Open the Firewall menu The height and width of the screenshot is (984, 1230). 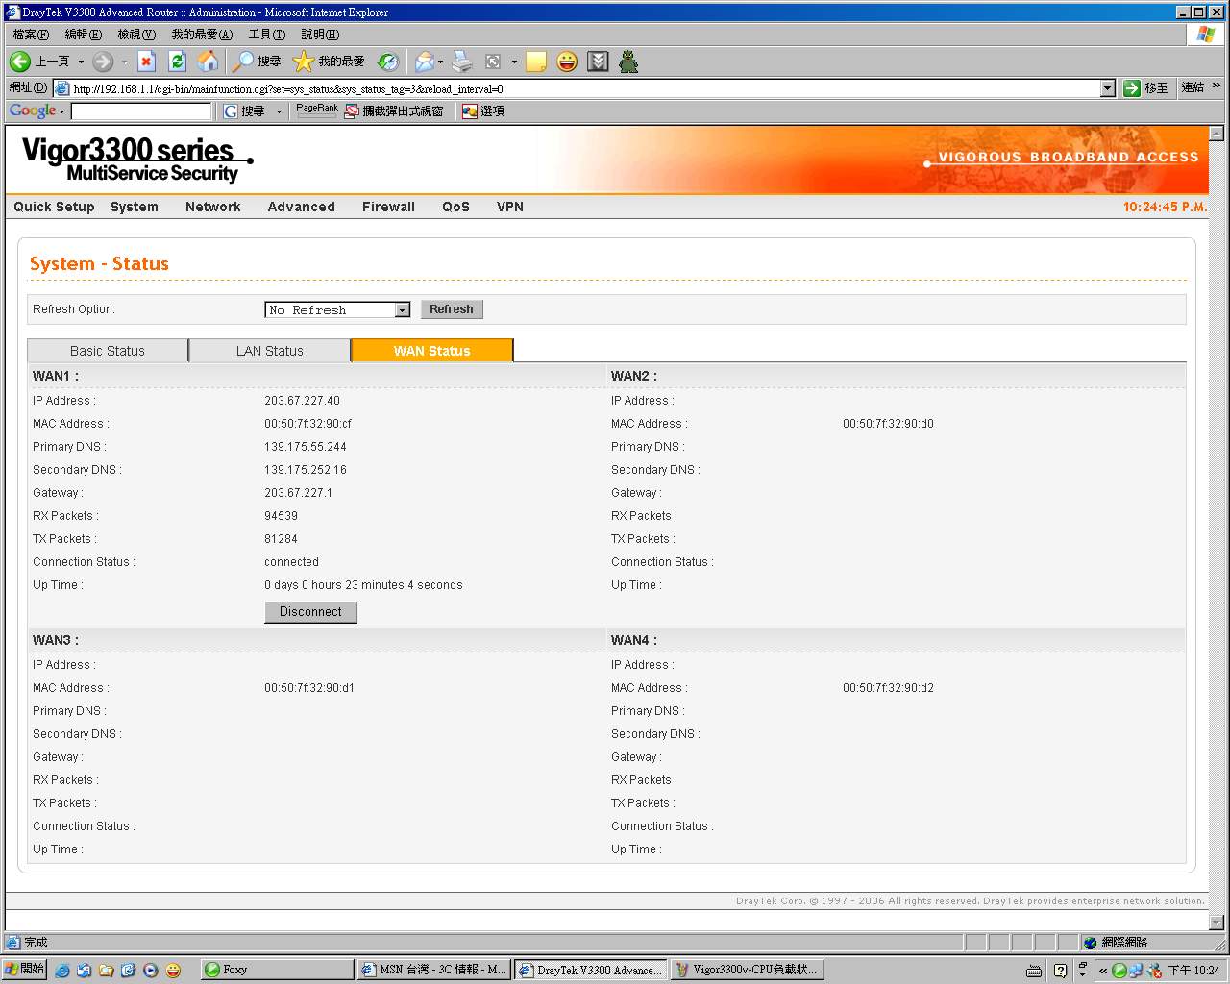pyautogui.click(x=388, y=207)
